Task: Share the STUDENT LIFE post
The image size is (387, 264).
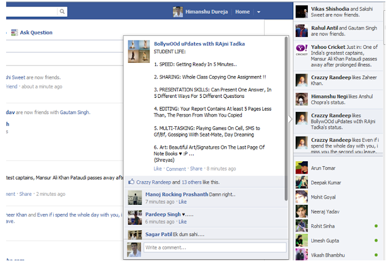Action: coord(196,169)
